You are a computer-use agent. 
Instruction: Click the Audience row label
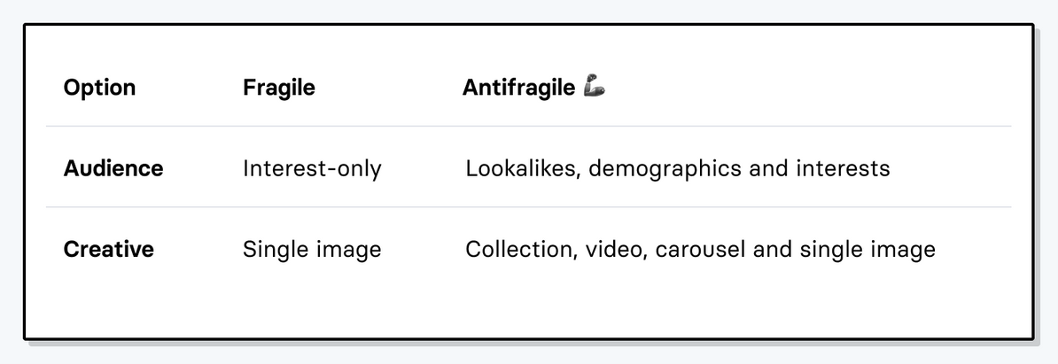coord(113,168)
